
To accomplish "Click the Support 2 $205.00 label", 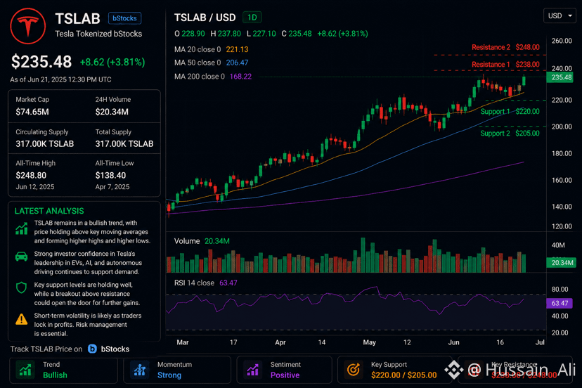I will (x=510, y=134).
